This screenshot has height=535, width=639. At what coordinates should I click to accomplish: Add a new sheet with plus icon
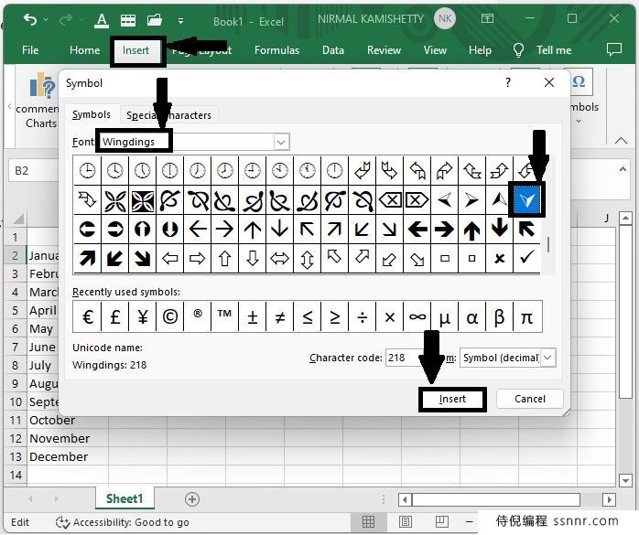coord(191,499)
